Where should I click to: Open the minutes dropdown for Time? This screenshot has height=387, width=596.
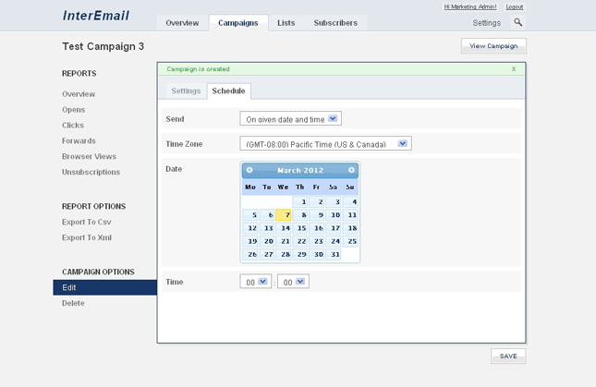(292, 282)
